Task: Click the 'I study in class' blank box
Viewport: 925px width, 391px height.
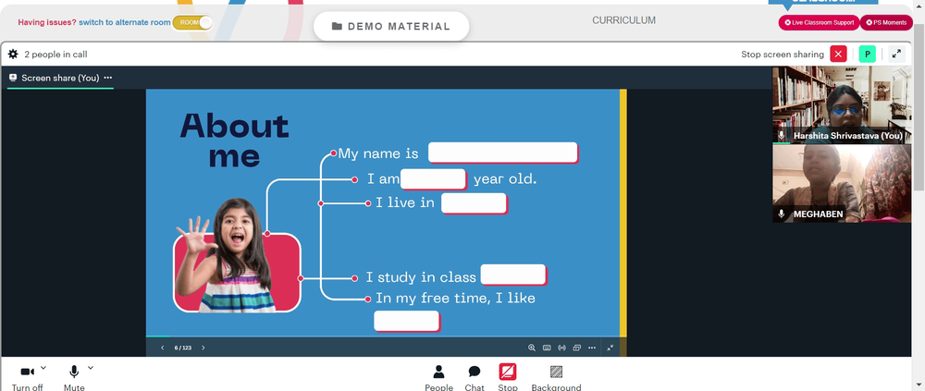Action: coord(513,275)
